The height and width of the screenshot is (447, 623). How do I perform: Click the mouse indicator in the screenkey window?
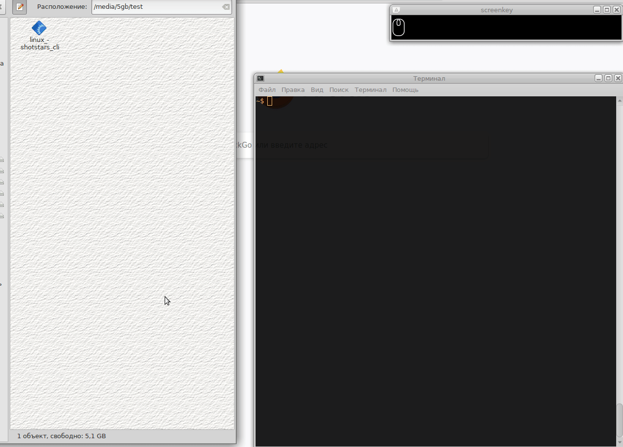point(398,27)
